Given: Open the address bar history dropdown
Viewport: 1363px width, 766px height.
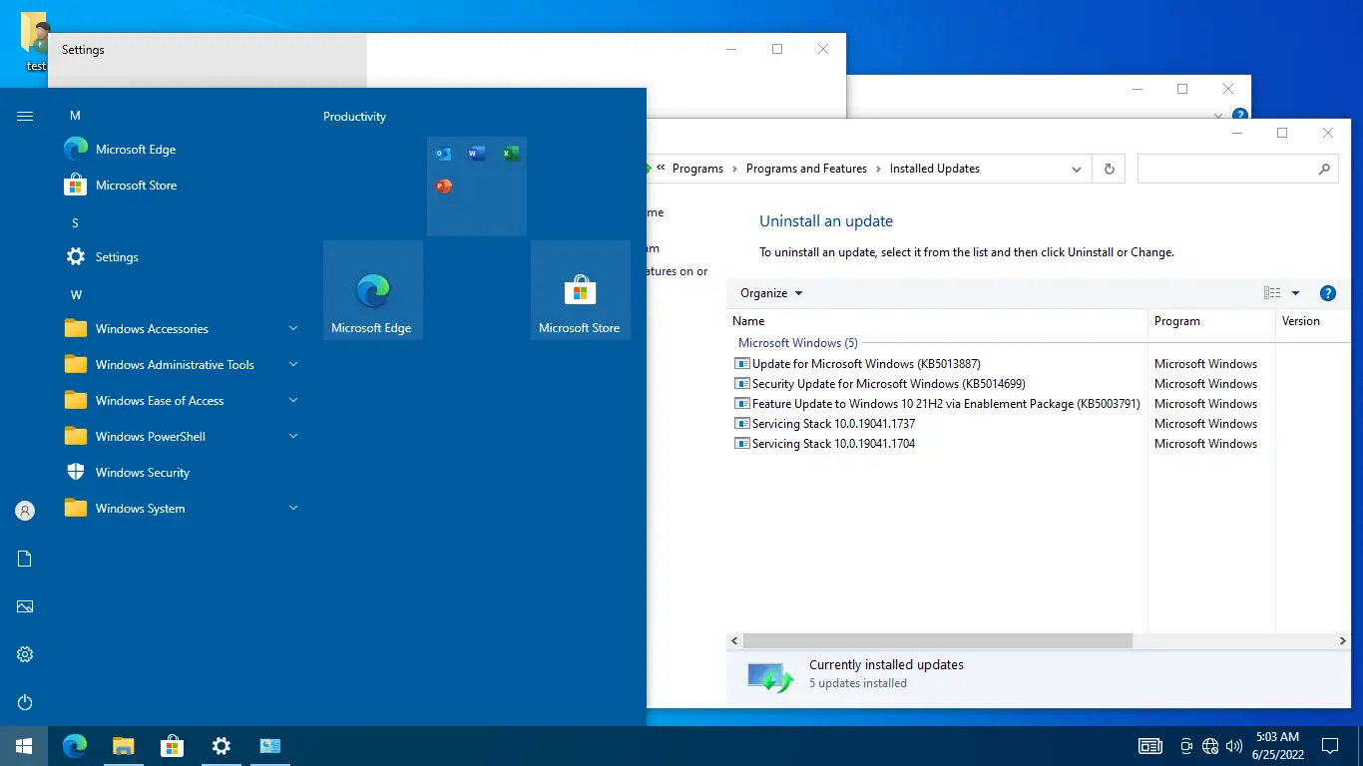Looking at the screenshot, I should [1077, 170].
